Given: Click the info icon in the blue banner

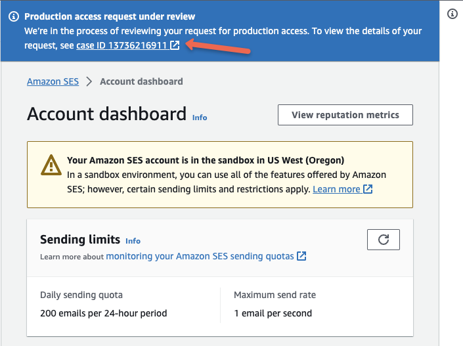Looking at the screenshot, I should coord(14,16).
